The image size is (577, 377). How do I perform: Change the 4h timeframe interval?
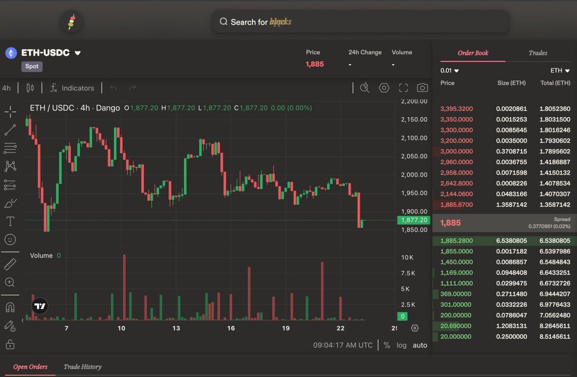click(x=6, y=88)
